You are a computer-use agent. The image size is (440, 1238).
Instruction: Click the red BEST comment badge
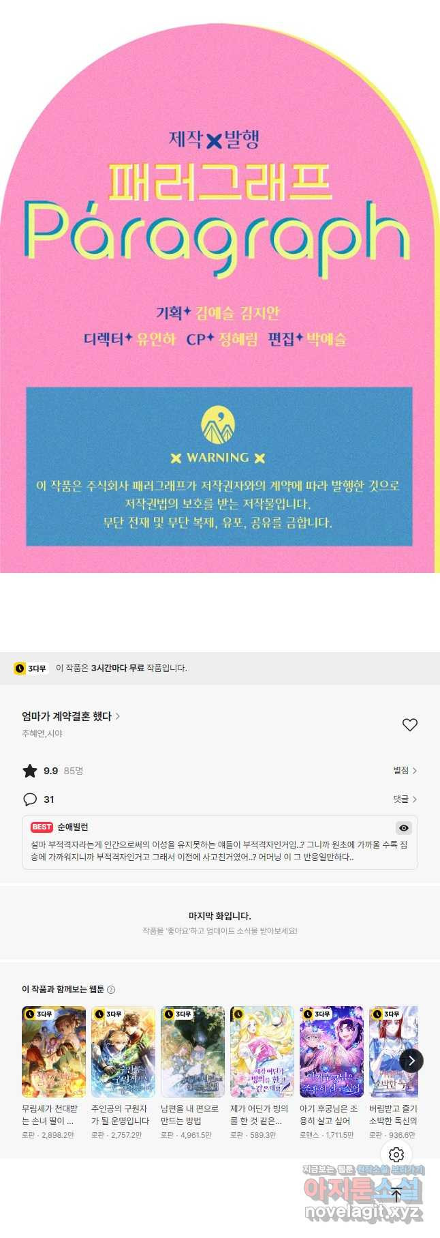(42, 827)
